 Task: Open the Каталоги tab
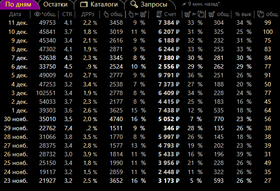99,4
